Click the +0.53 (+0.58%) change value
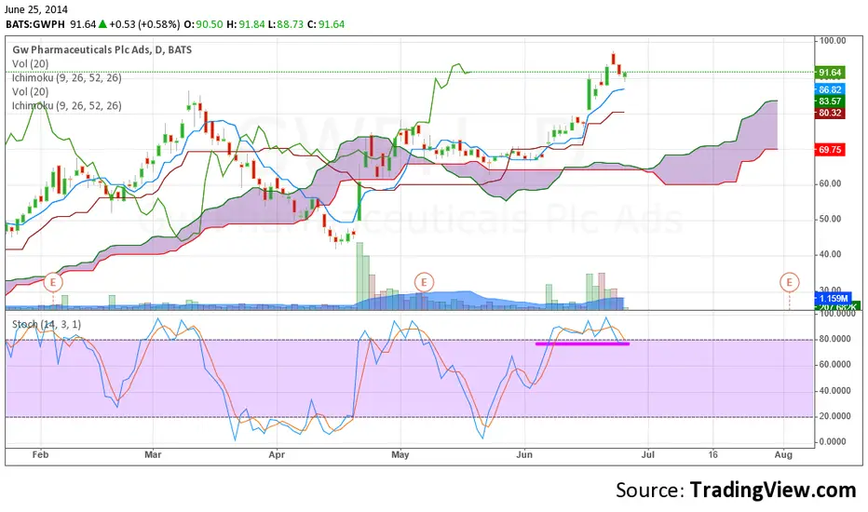Viewport: 868px width, 512px height. click(144, 24)
